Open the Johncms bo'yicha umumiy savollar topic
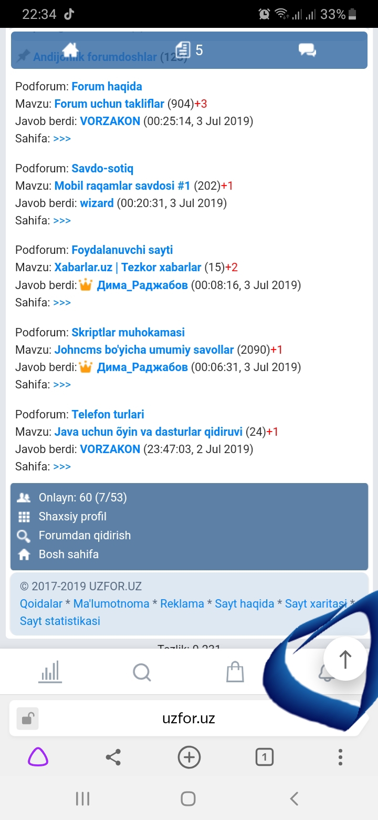The image size is (378, 820). (144, 350)
